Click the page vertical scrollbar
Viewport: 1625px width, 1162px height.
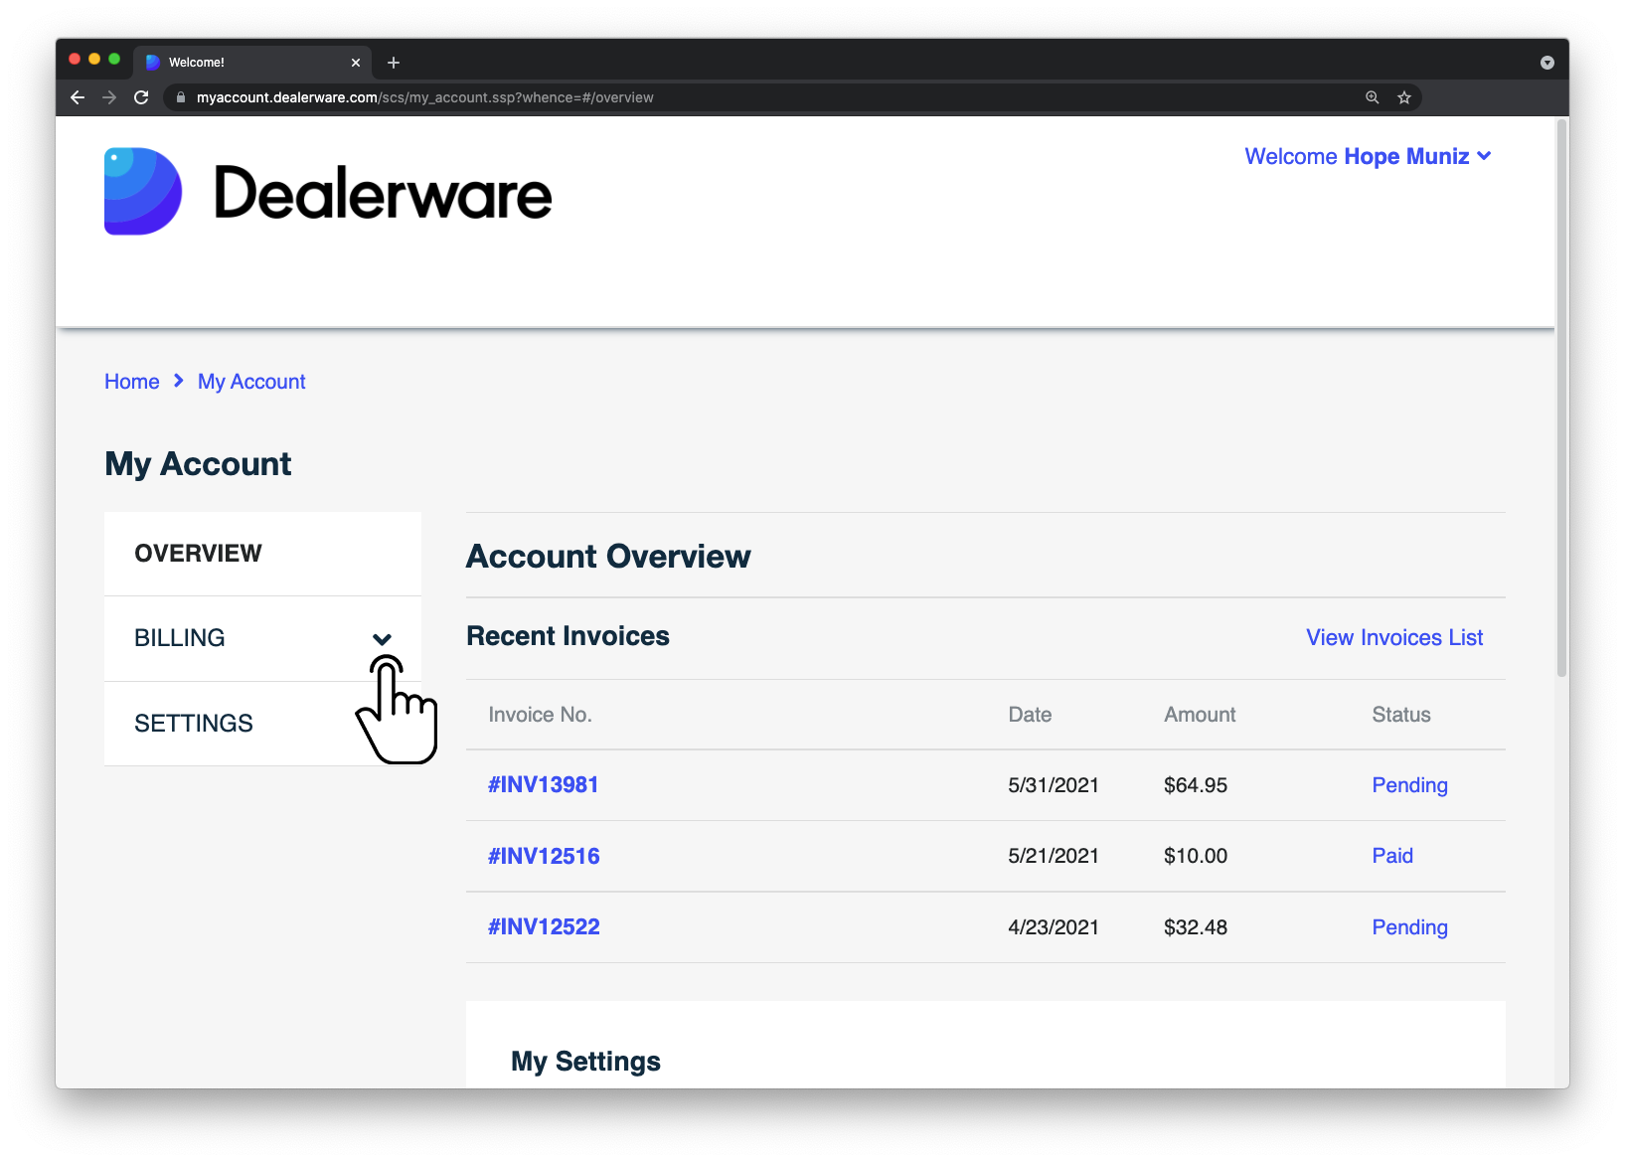(x=1561, y=398)
